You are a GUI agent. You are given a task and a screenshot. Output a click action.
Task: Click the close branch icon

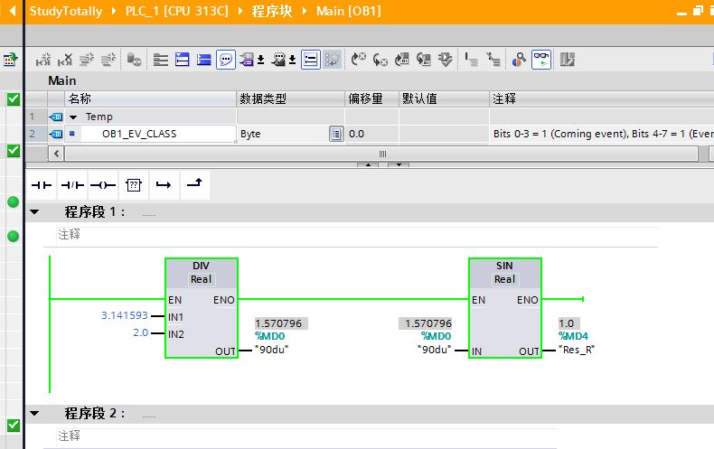coord(194,184)
